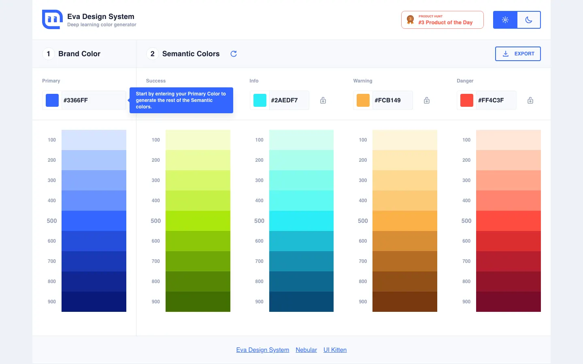This screenshot has width=583, height=364.
Task: Click the Info hex value field
Action: point(288,100)
